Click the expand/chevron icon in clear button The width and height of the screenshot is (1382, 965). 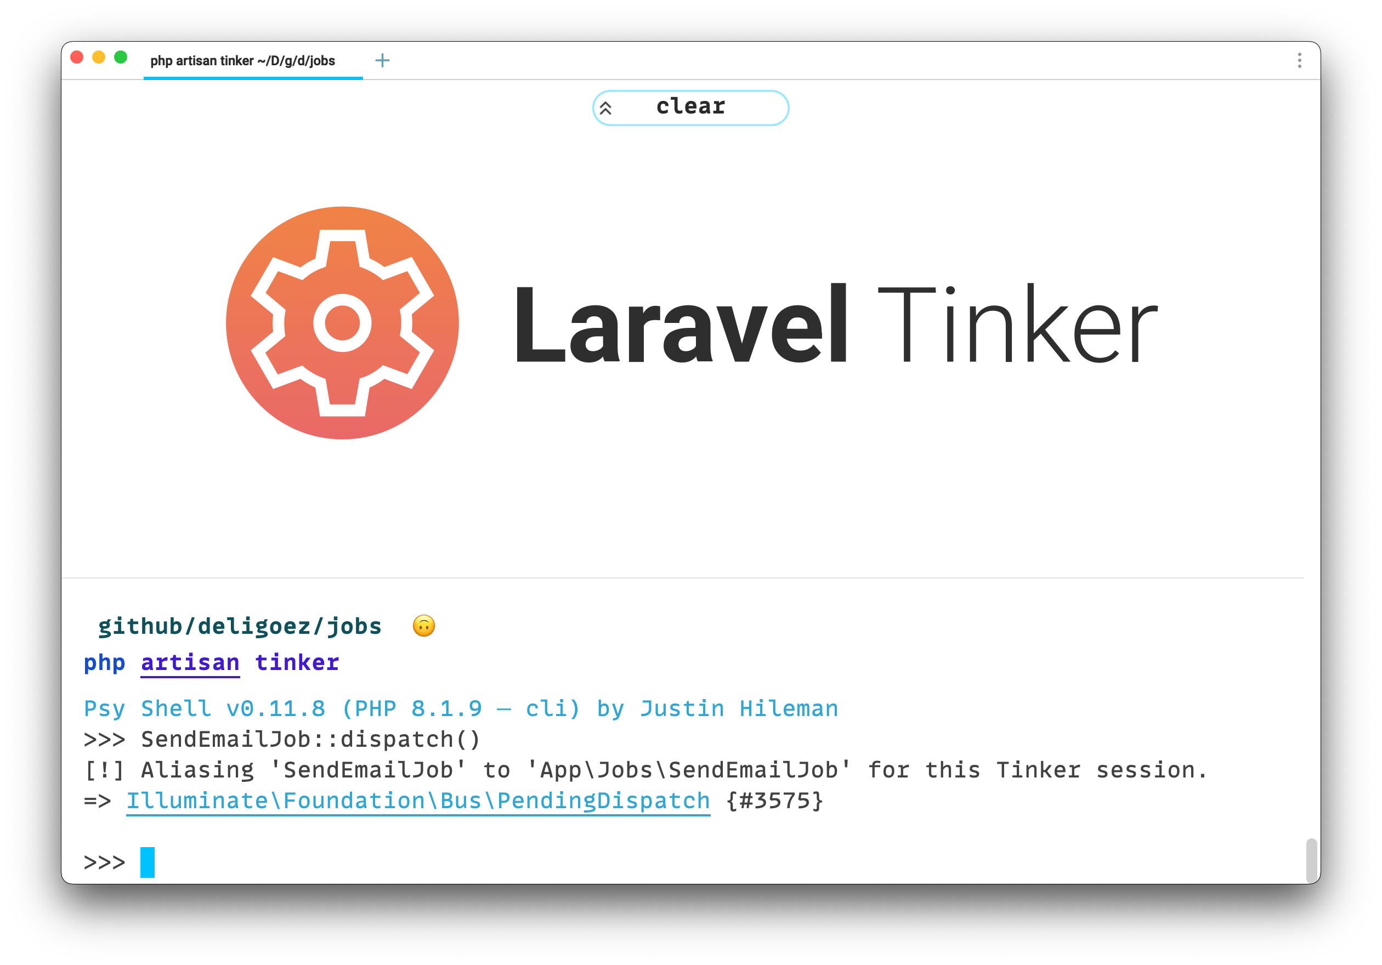tap(603, 107)
